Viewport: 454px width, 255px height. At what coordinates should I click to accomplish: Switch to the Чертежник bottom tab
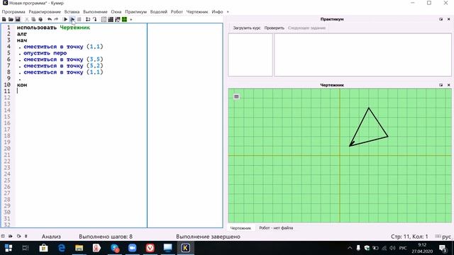[240, 228]
